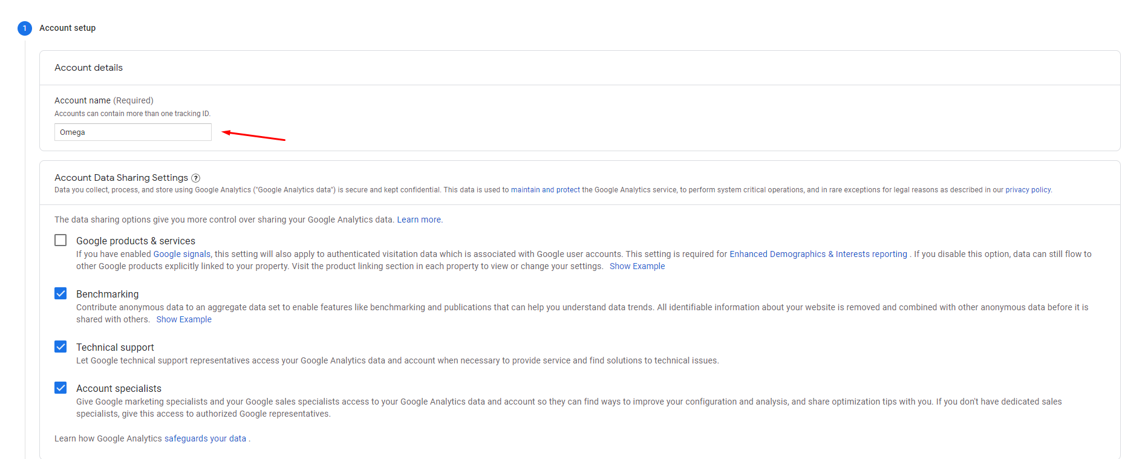
Task: Uncheck the Benchmarking checkbox
Action: click(x=60, y=293)
